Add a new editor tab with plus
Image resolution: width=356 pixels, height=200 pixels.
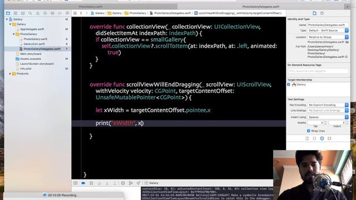click(x=347, y=7)
